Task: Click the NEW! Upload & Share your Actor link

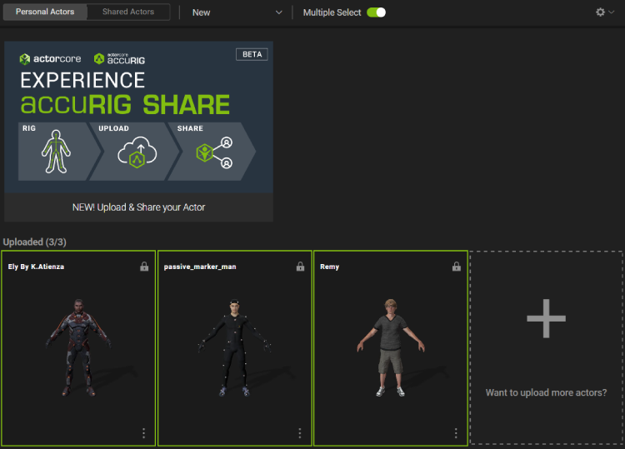Action: pyautogui.click(x=138, y=207)
